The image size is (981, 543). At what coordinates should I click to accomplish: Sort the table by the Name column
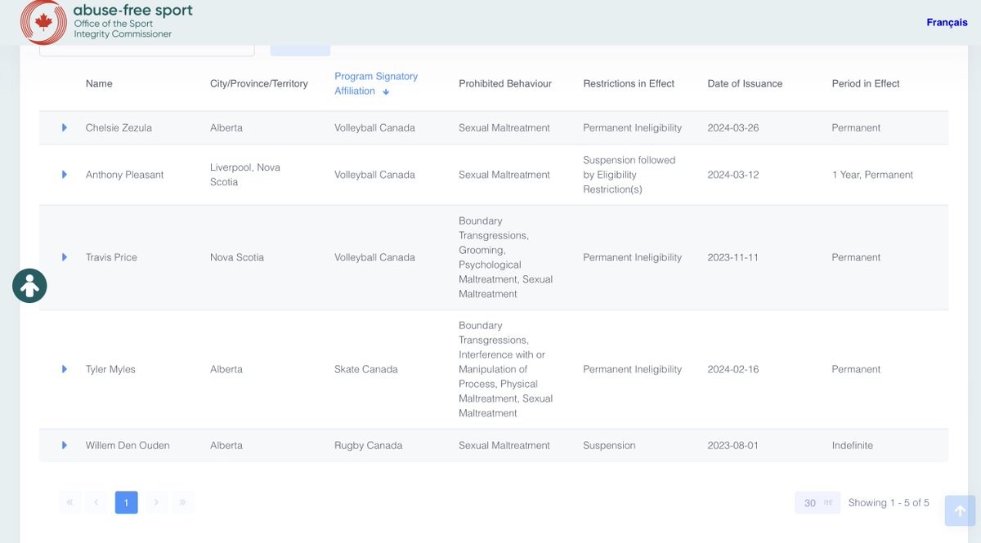tap(99, 83)
